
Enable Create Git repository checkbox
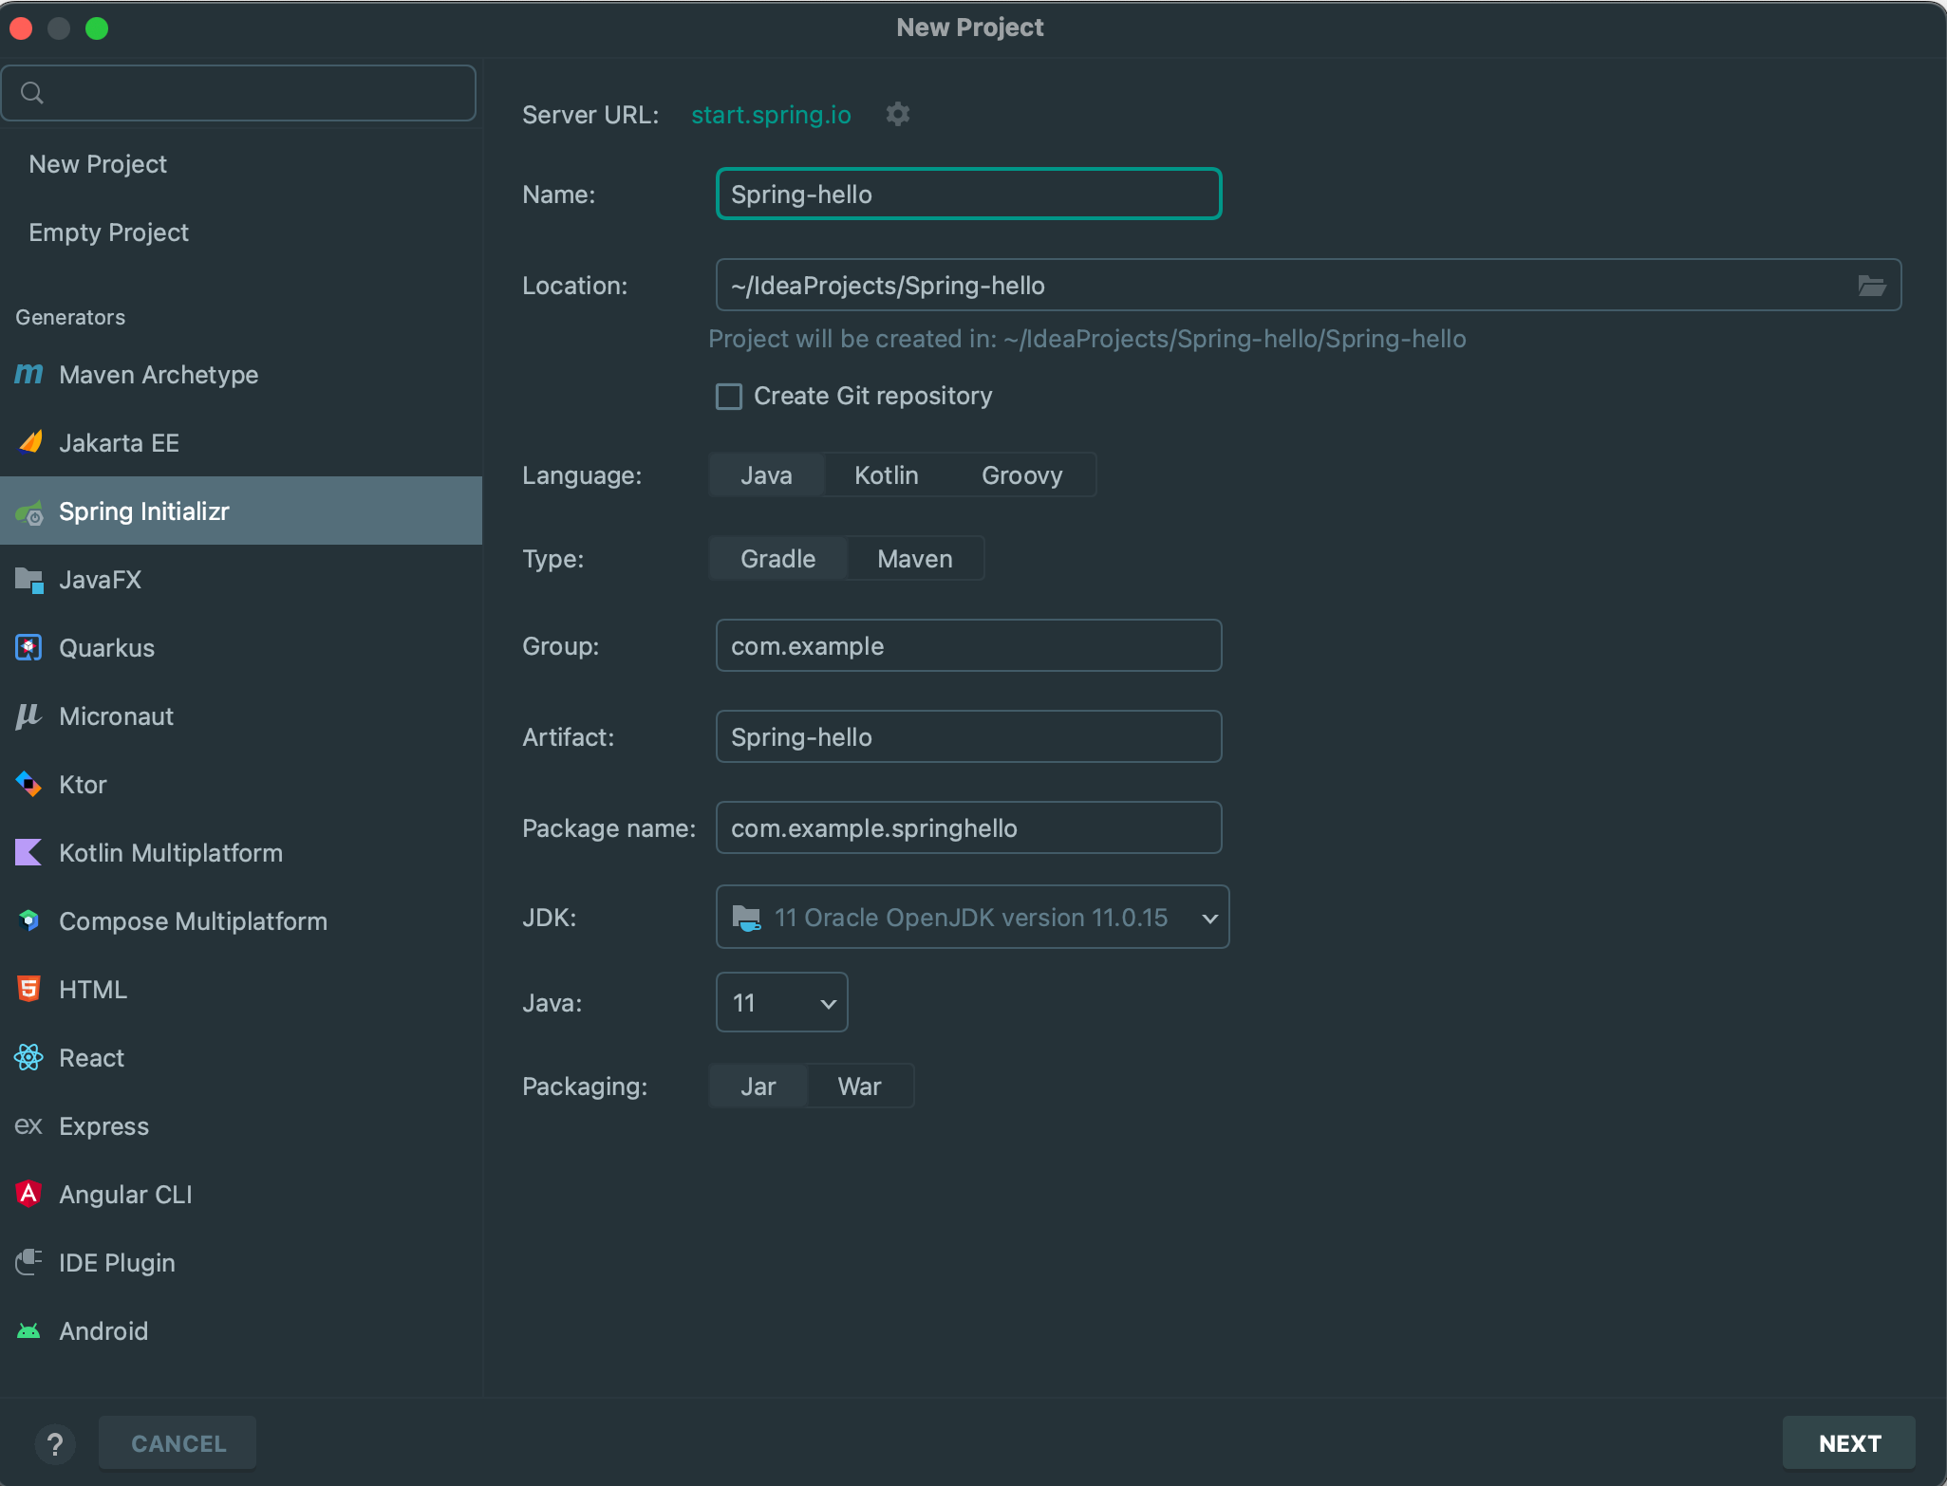[729, 396]
